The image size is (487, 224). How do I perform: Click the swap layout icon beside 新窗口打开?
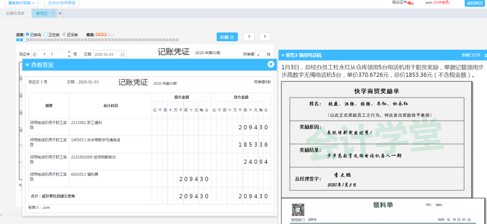click(x=485, y=55)
